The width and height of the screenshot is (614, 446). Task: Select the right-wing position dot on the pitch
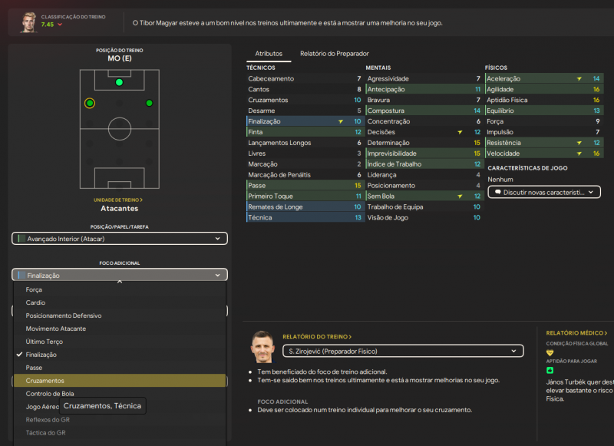pyautogui.click(x=149, y=103)
